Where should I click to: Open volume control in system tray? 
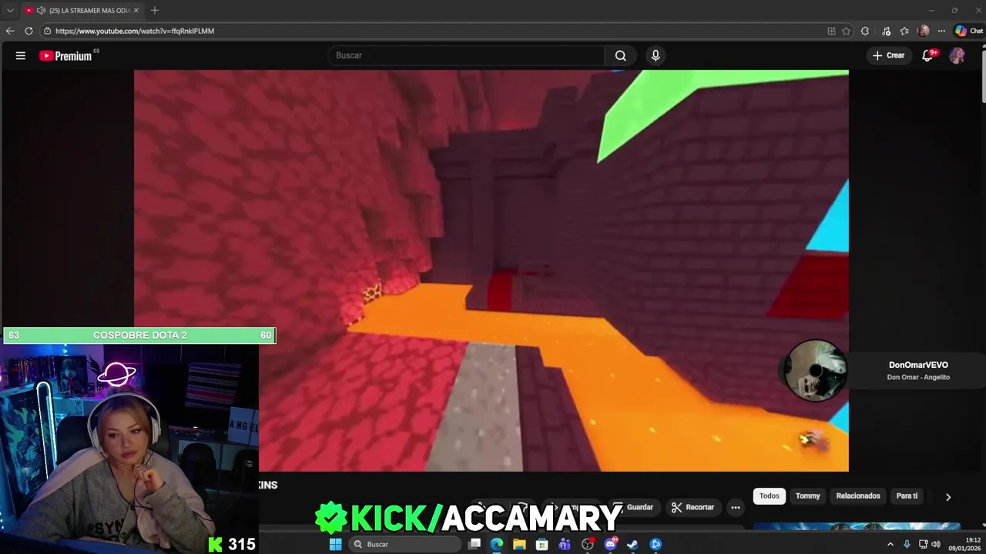[x=936, y=544]
